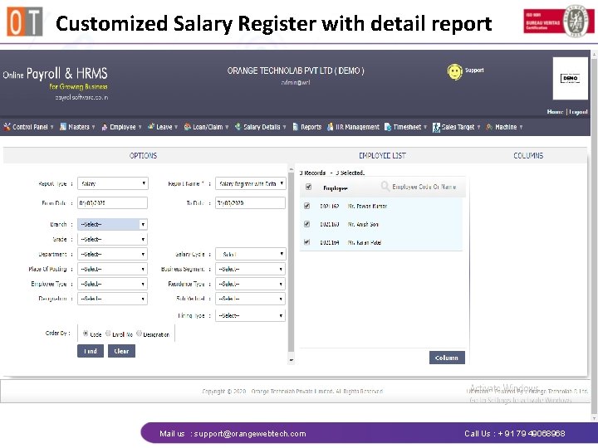Open the Leave menu
598x448 pixels.
pos(163,127)
